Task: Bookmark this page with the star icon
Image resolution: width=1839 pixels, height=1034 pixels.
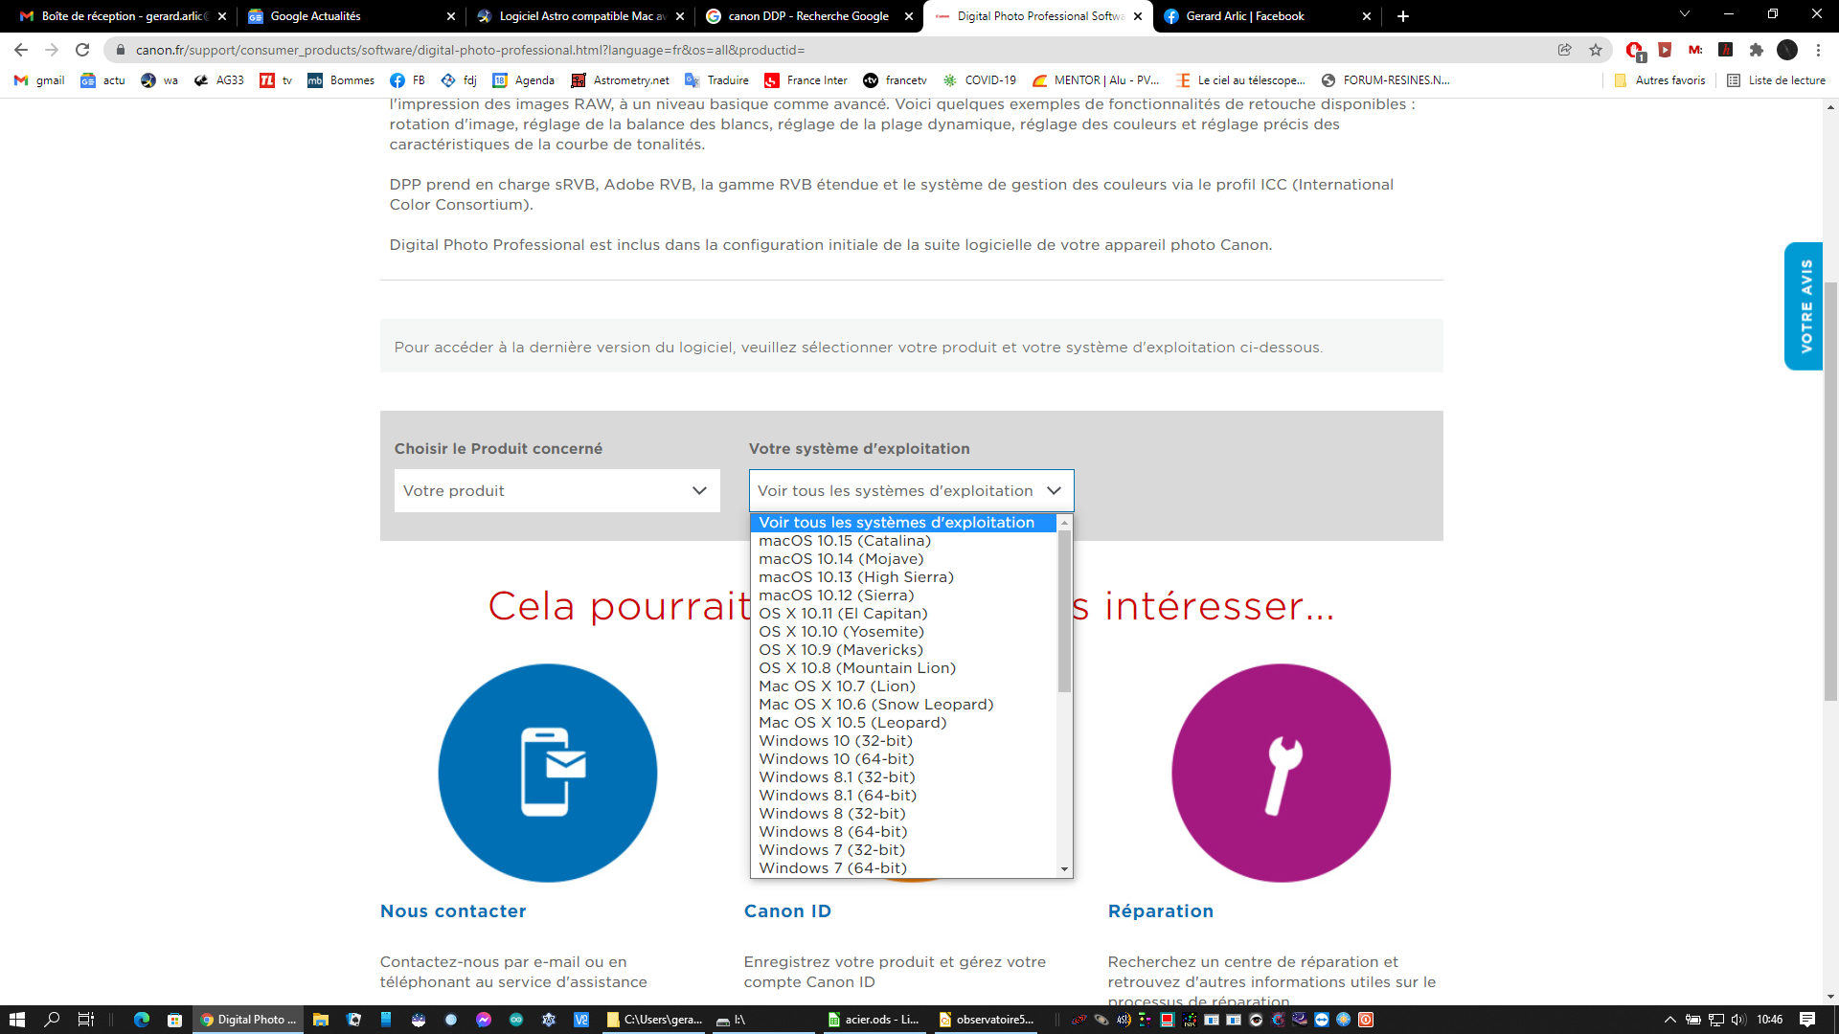Action: point(1596,50)
